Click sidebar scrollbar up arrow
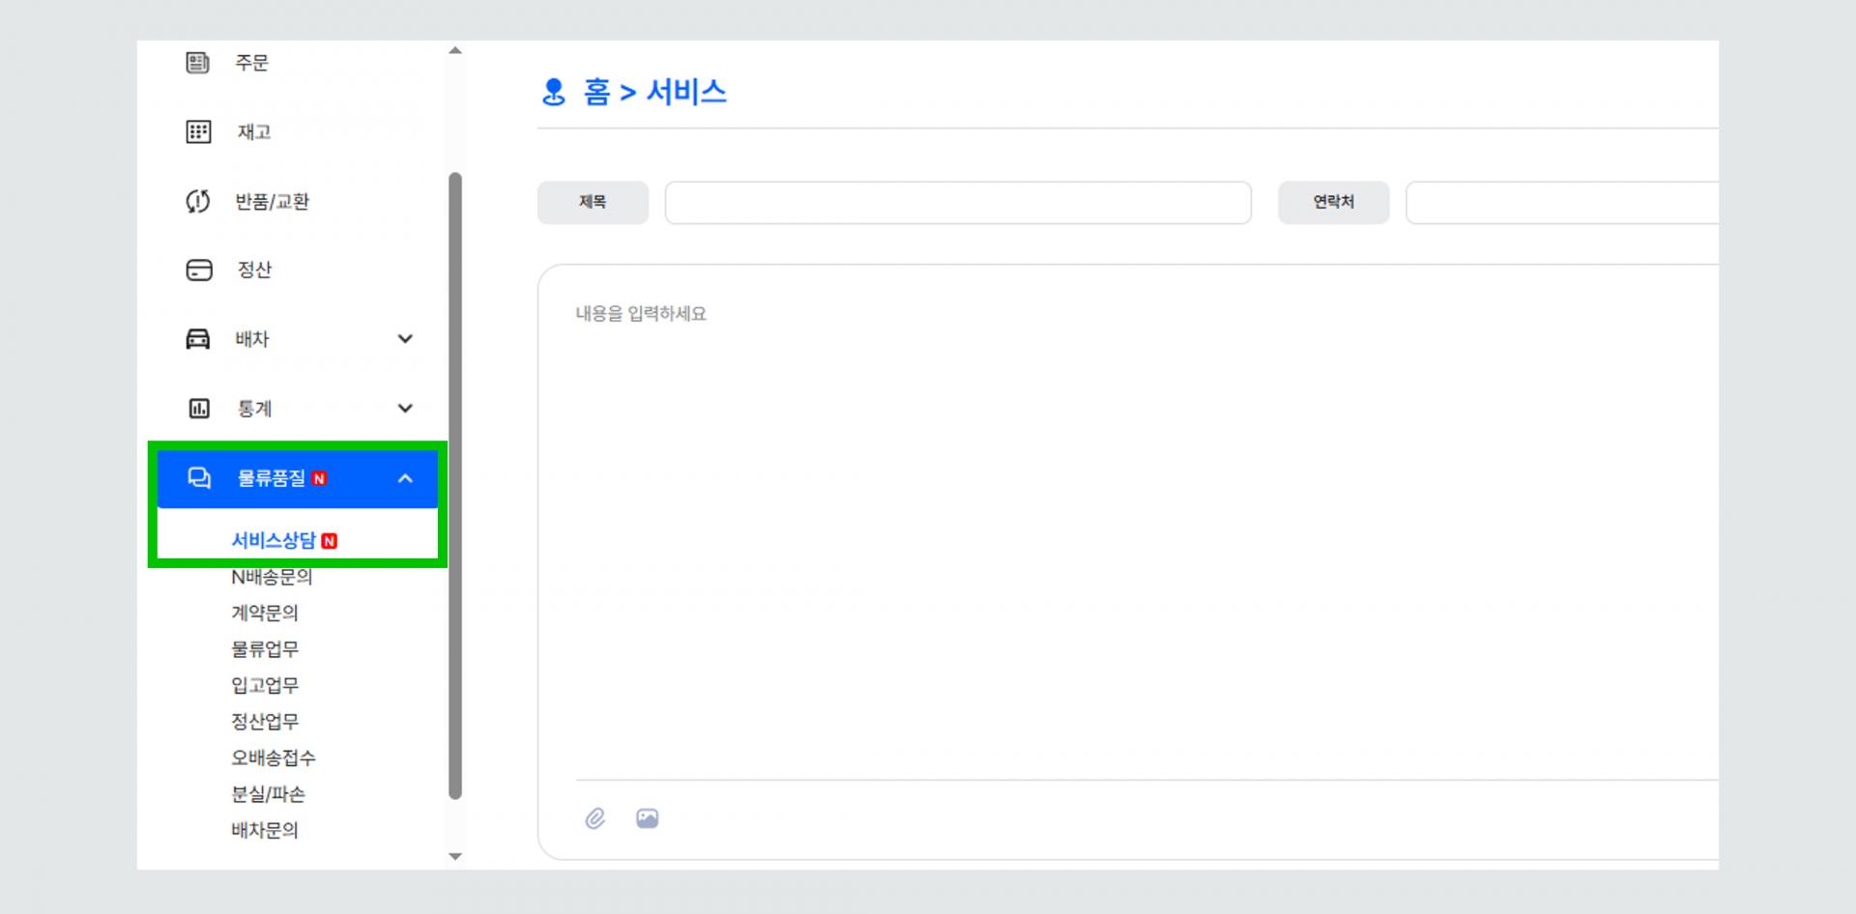Screen dimensions: 1856x914 click(455, 50)
